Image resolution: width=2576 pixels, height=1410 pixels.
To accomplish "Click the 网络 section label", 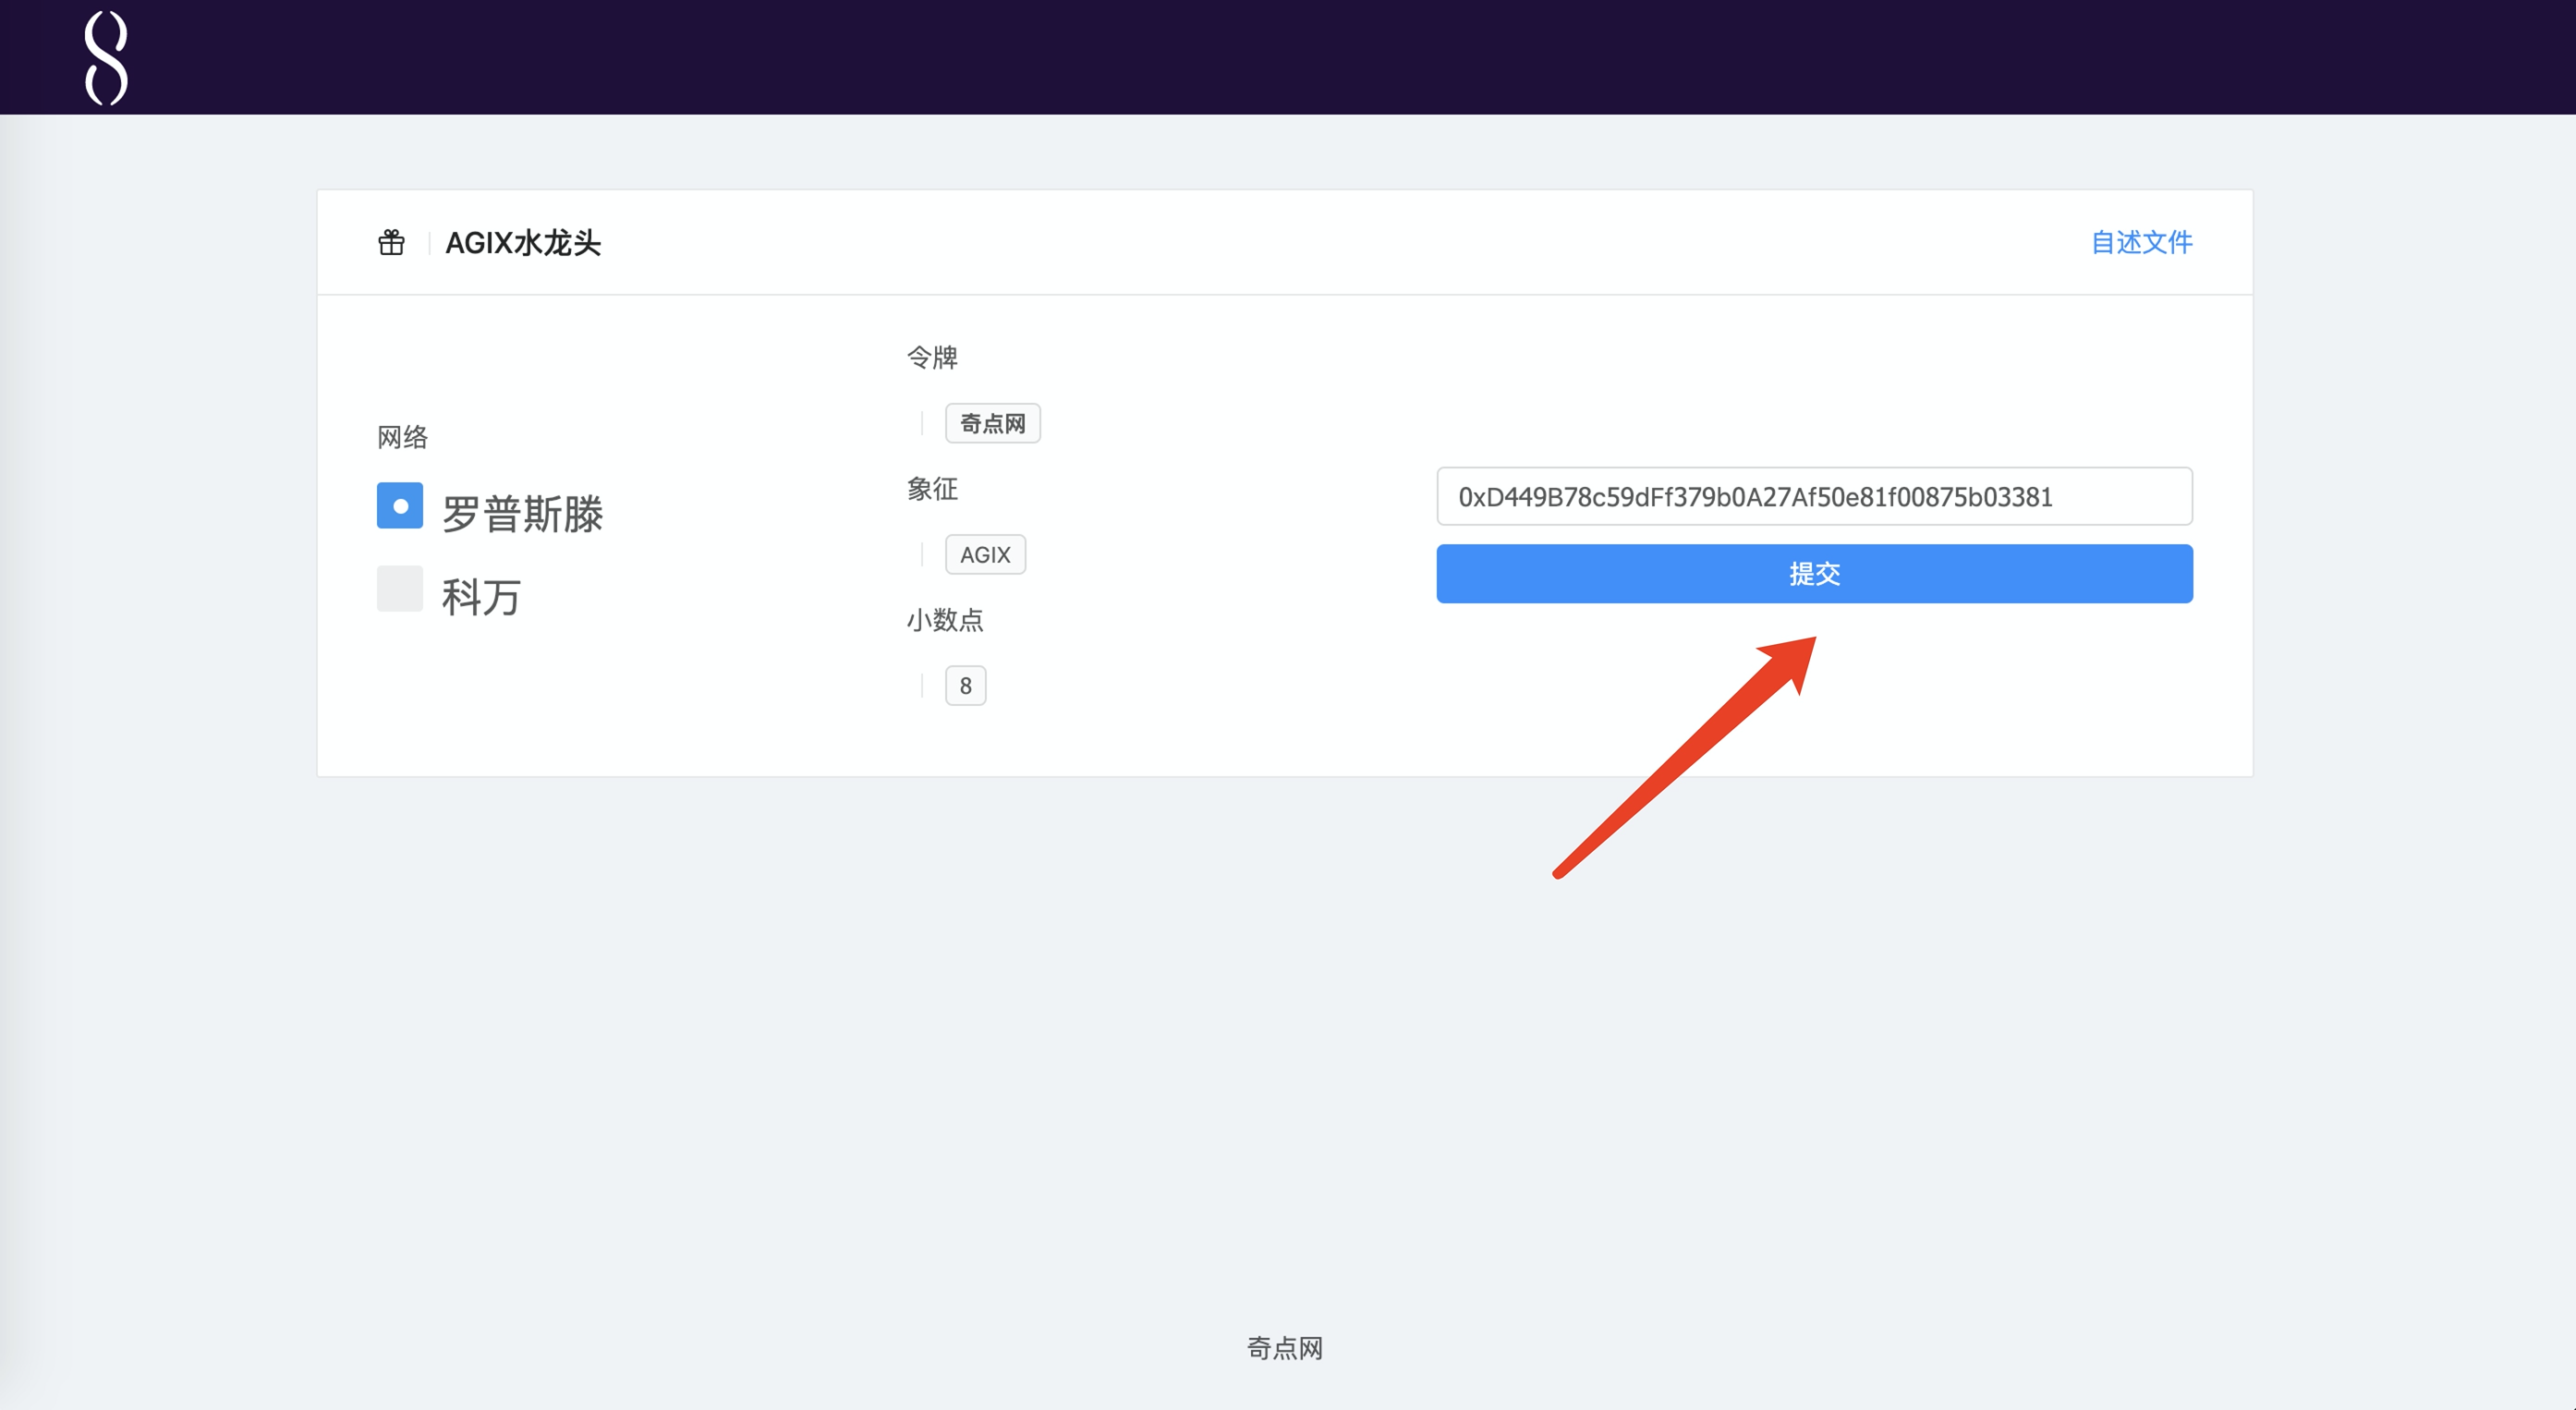I will [x=402, y=437].
